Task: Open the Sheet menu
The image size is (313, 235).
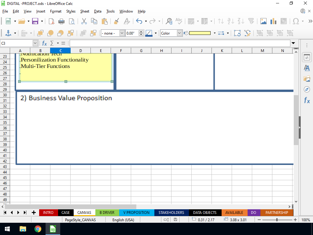Action: click(x=85, y=11)
